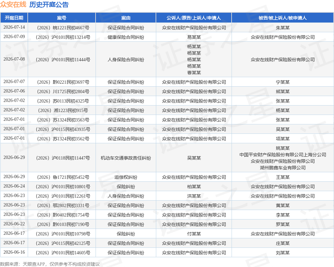Open case (2026)沪0101民初14605号
The height and width of the screenshot is (267, 334).
coord(63,253)
